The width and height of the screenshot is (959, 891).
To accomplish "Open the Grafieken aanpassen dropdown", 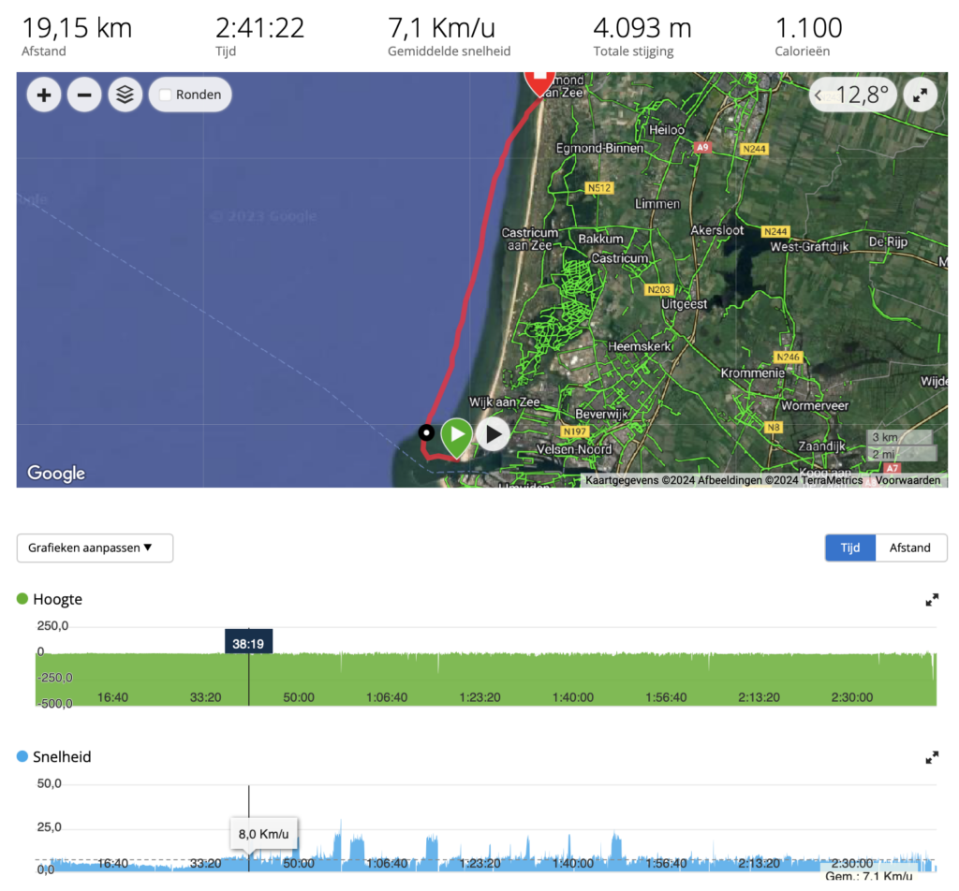I will [95, 548].
